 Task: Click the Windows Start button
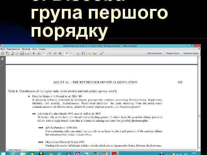(3, 154)
